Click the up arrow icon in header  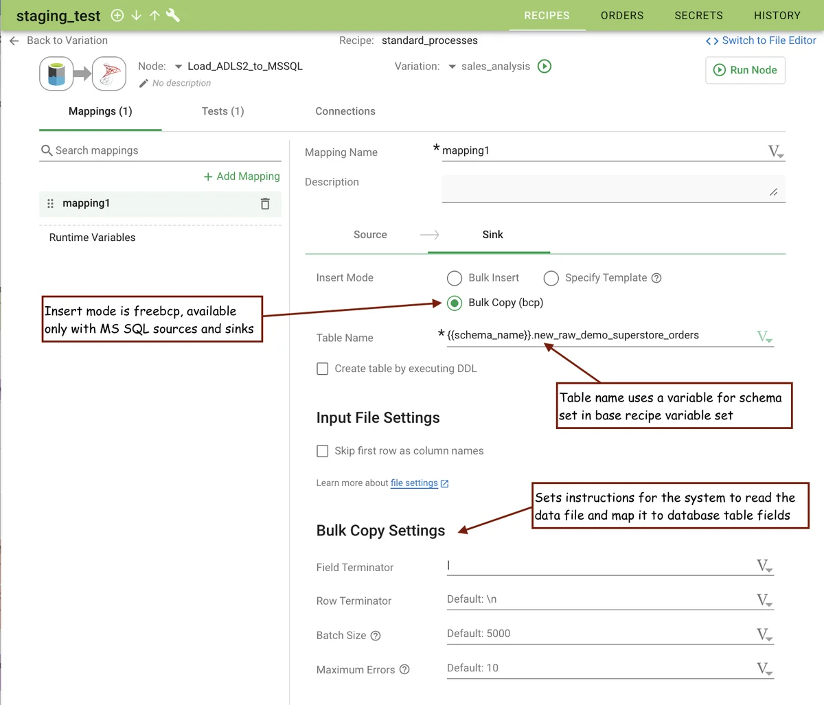pyautogui.click(x=154, y=15)
